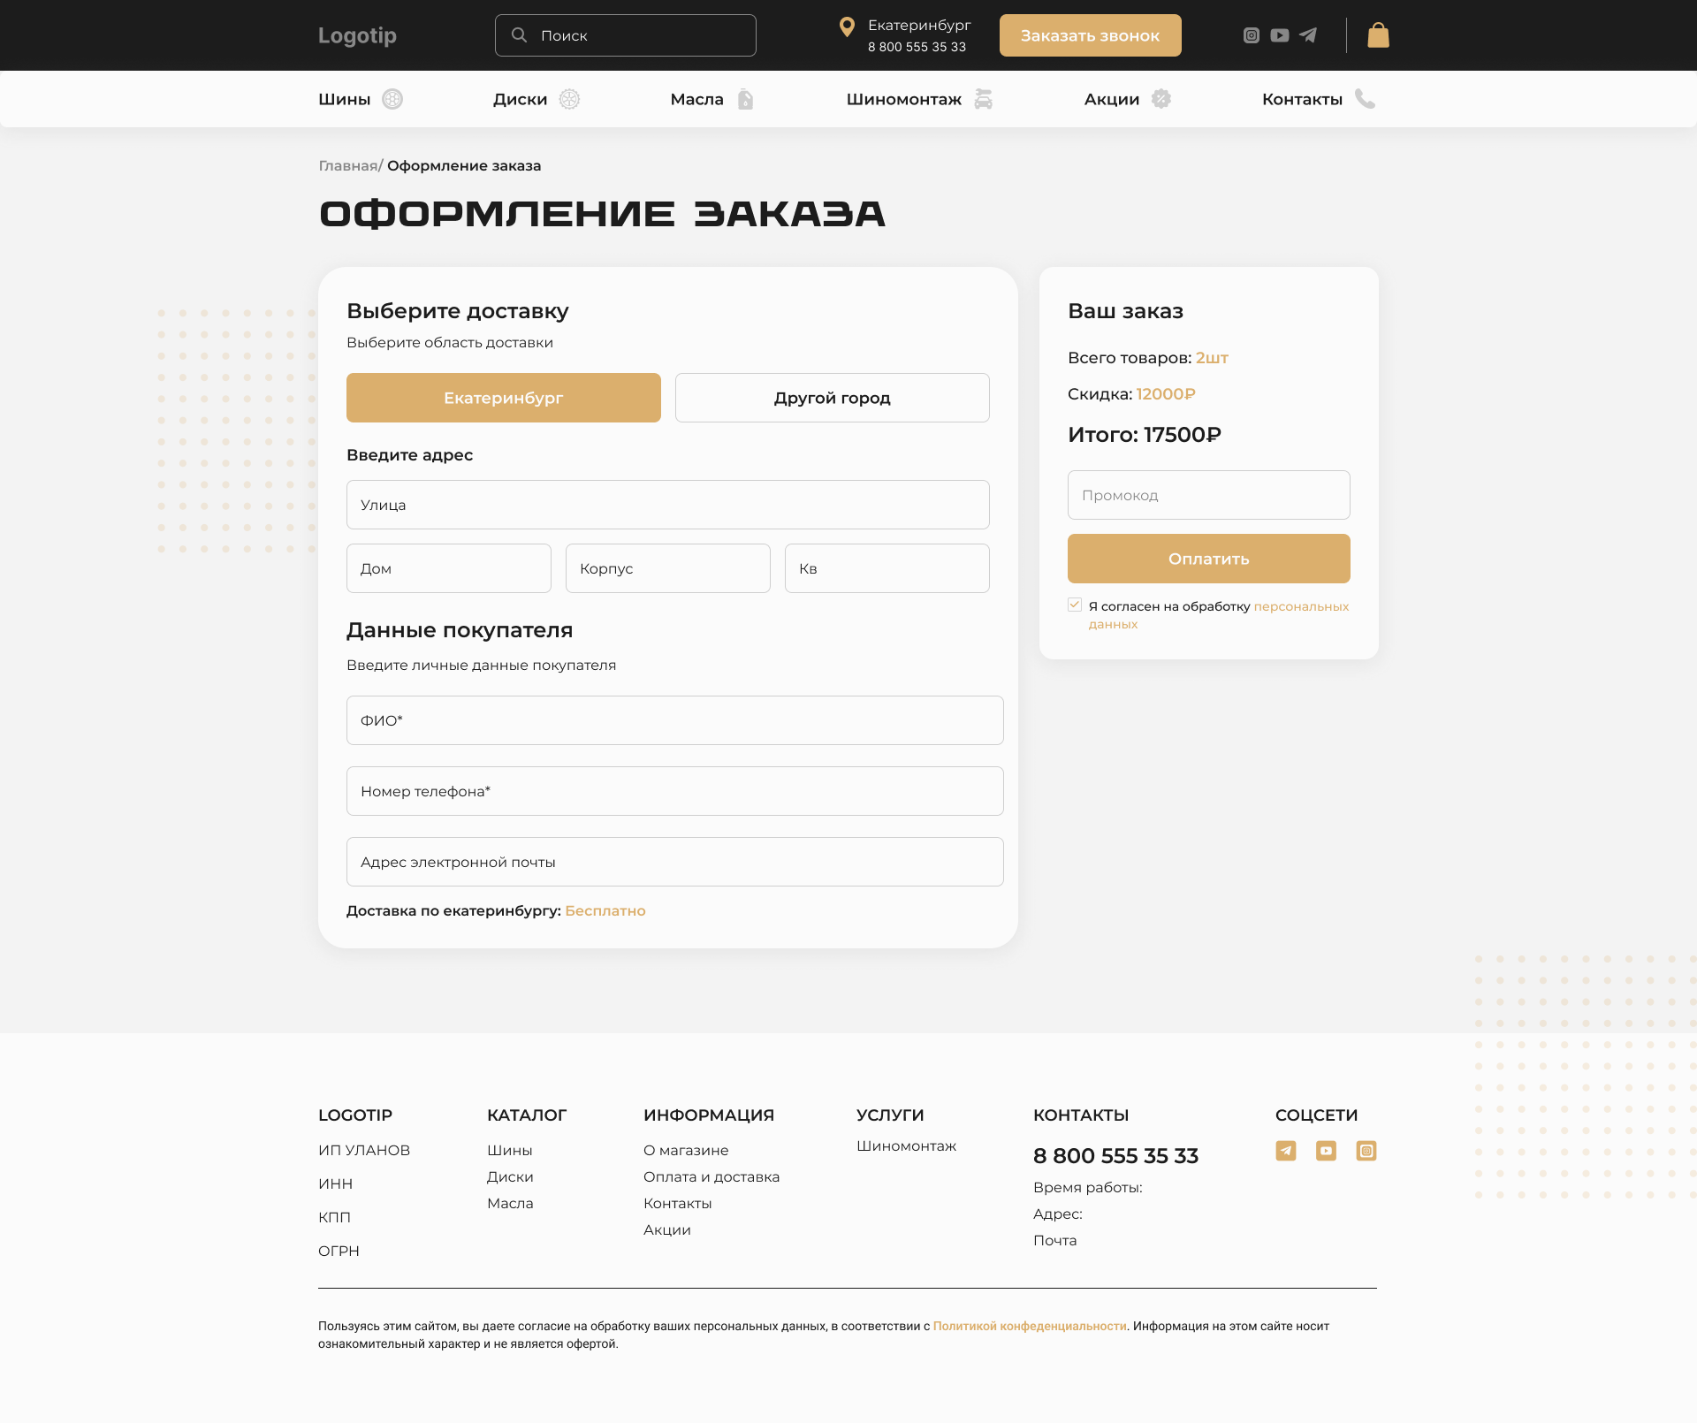Click the Итого: 17500₽ total text

tap(1145, 434)
